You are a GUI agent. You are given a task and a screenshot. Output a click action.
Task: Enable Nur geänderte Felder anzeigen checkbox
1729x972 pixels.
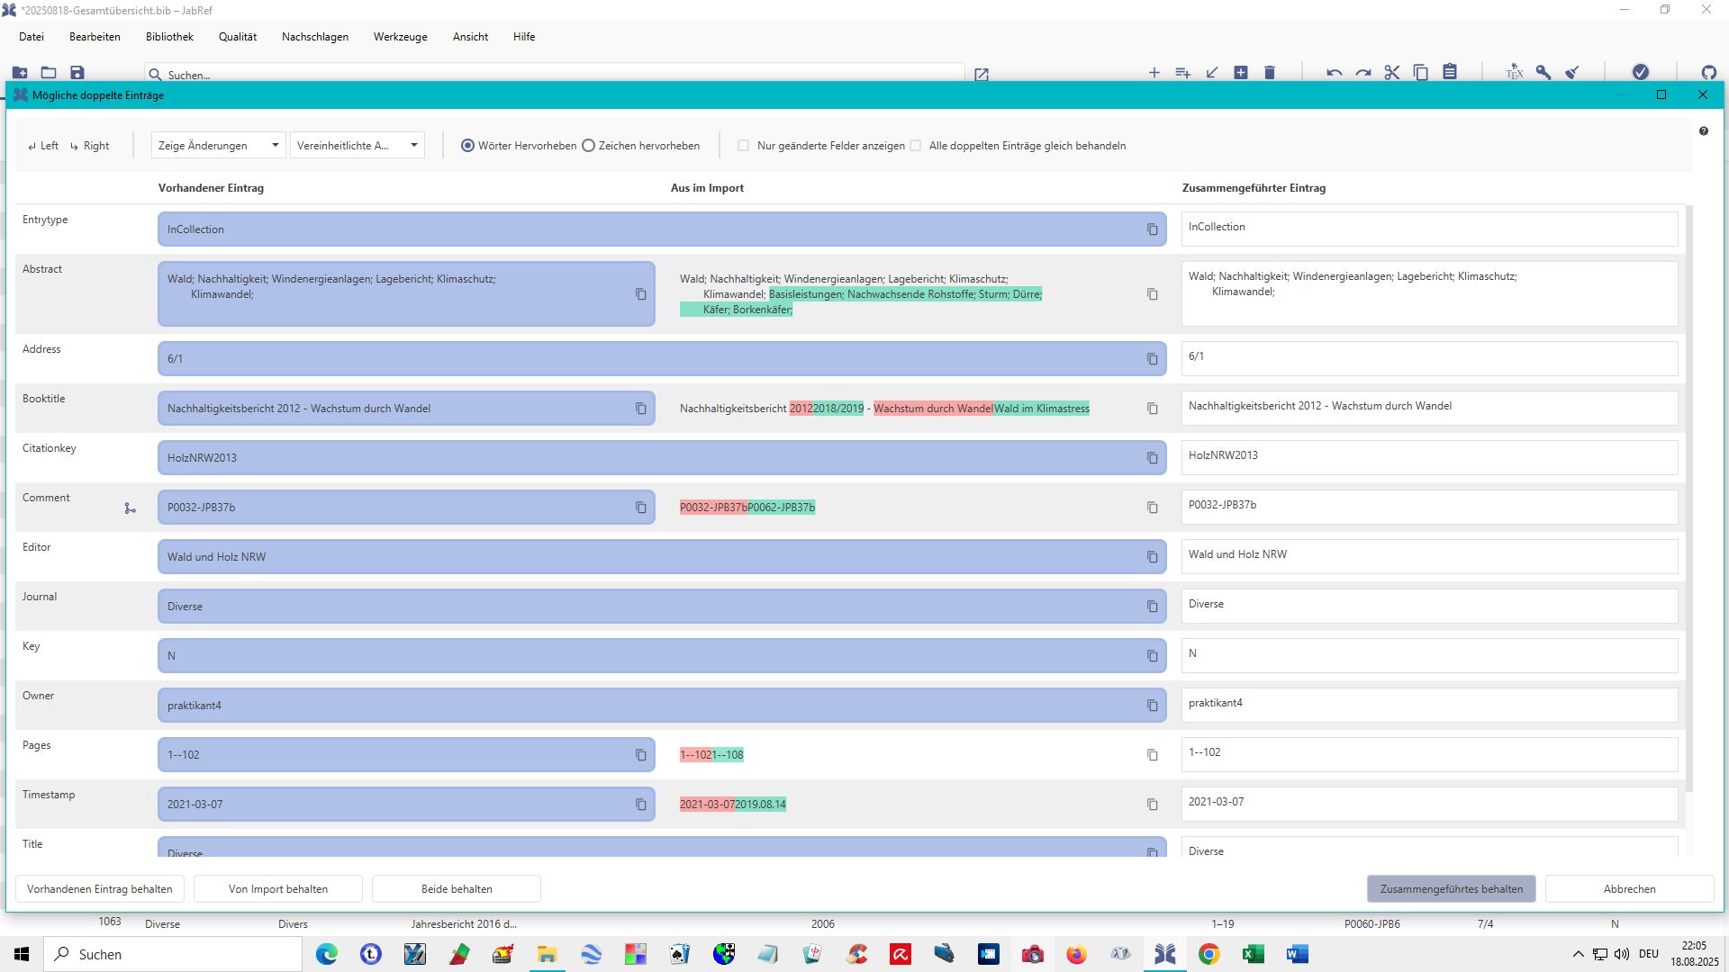pos(744,146)
